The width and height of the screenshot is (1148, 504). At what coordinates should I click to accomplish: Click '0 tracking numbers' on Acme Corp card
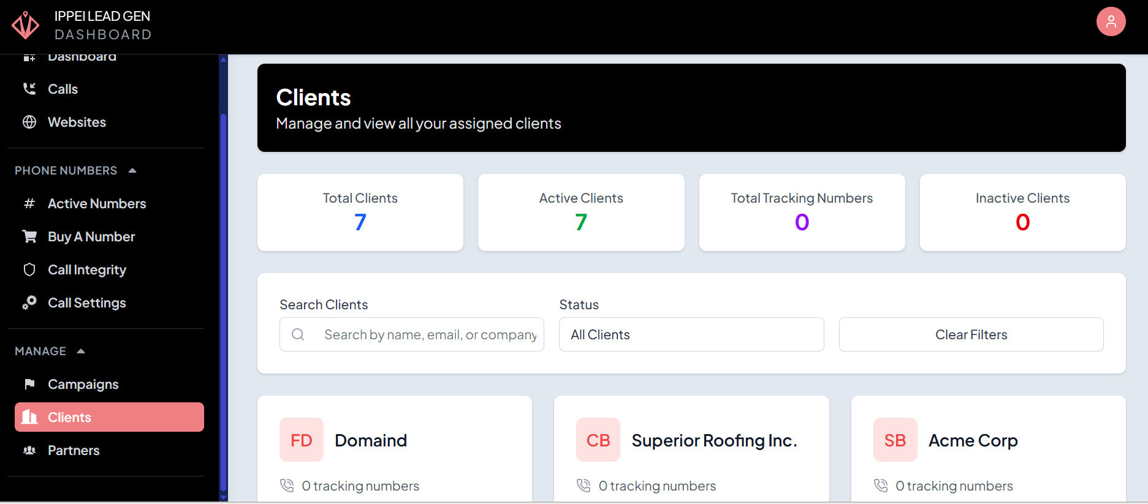(954, 486)
